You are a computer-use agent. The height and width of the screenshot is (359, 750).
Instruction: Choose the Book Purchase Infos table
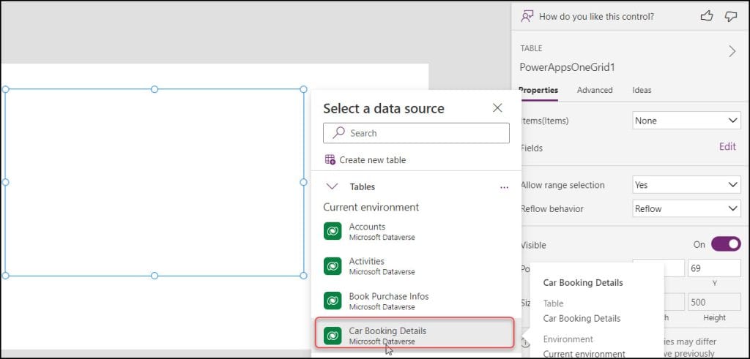tap(416, 301)
